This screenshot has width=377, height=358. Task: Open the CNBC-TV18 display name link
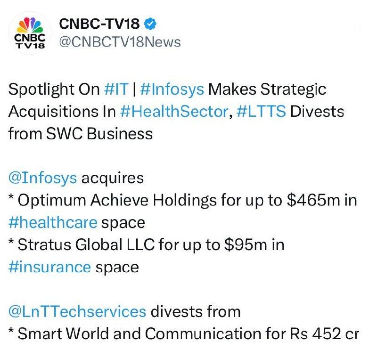98,24
